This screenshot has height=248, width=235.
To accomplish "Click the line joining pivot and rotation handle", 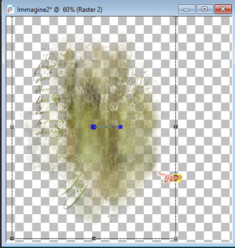I will (x=107, y=127).
